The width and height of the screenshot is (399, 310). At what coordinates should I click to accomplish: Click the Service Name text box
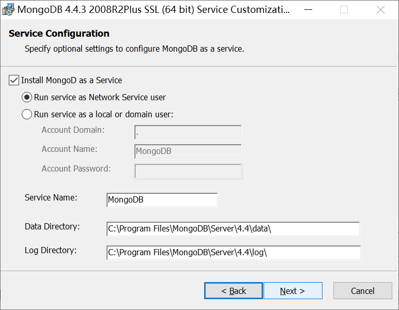162,200
